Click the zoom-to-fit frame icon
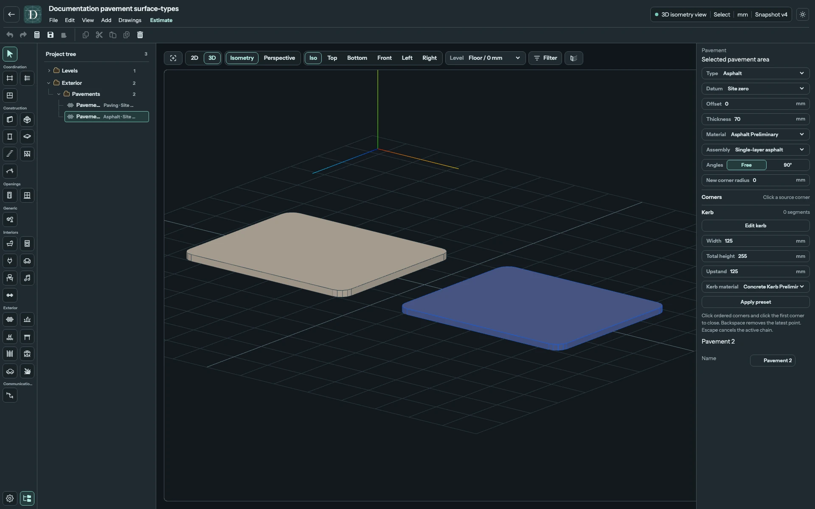The image size is (815, 509). click(x=173, y=58)
